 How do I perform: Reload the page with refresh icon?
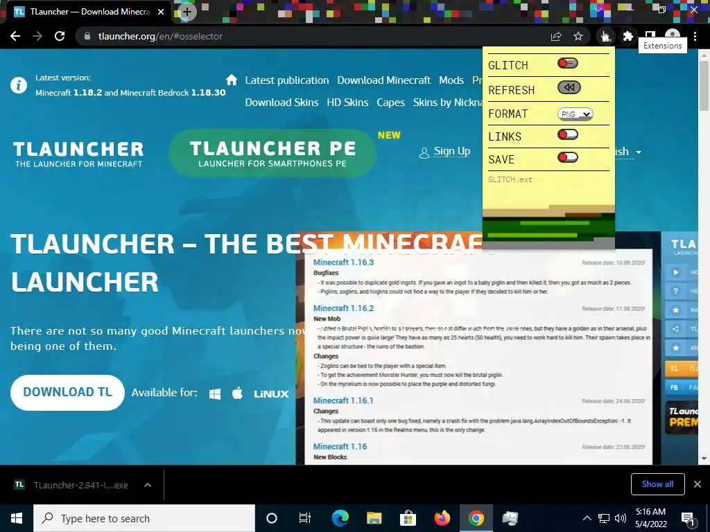[x=60, y=36]
